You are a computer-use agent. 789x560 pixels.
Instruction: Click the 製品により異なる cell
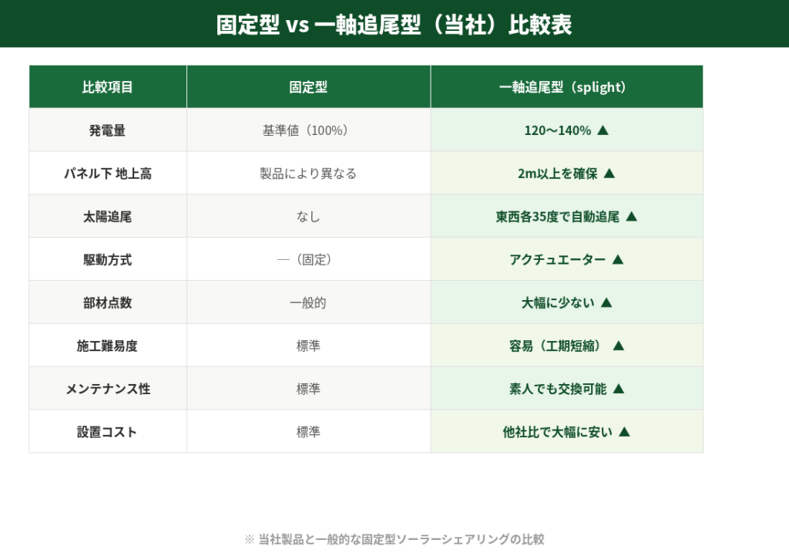click(x=308, y=174)
